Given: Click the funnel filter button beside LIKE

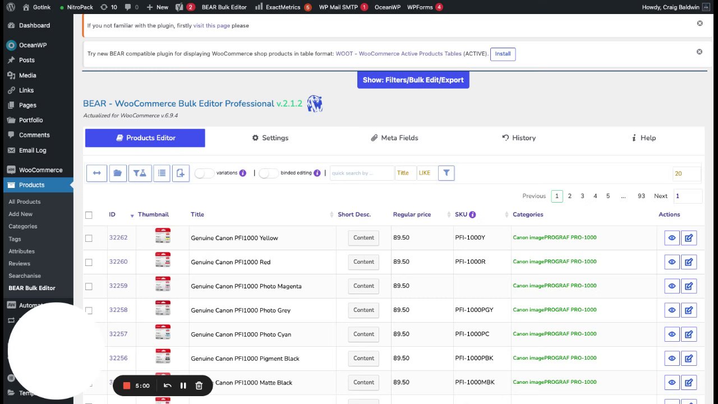Looking at the screenshot, I should (446, 173).
